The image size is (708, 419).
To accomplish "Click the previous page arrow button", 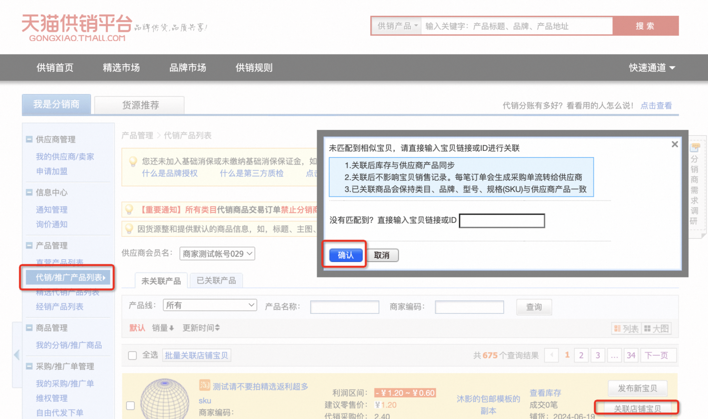I will 552,355.
